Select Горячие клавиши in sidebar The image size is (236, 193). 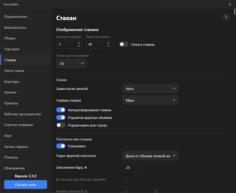[26, 125]
